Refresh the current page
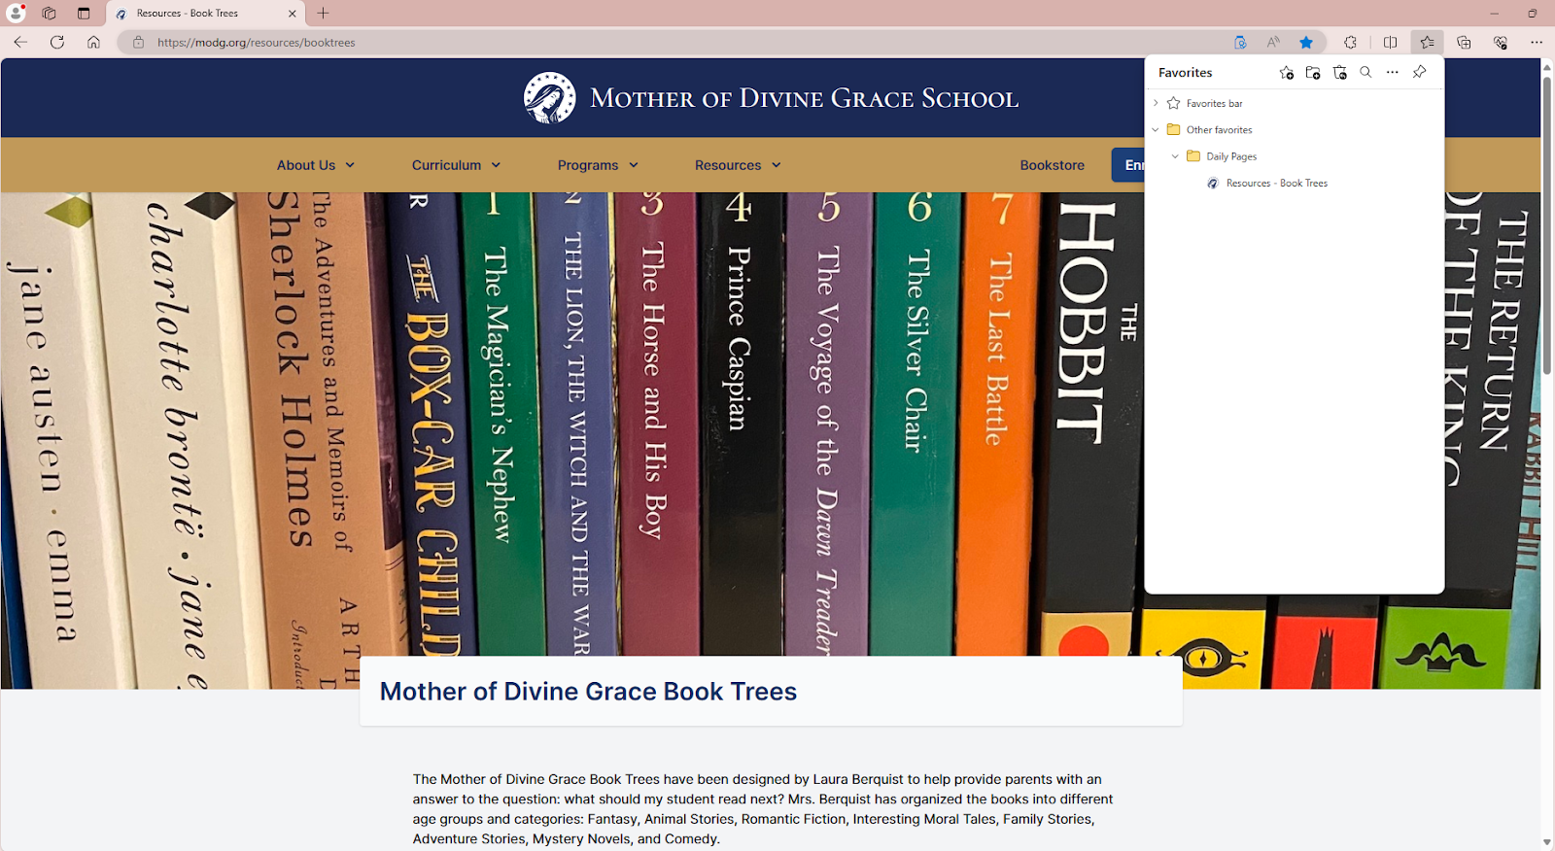This screenshot has width=1555, height=851. (x=57, y=42)
